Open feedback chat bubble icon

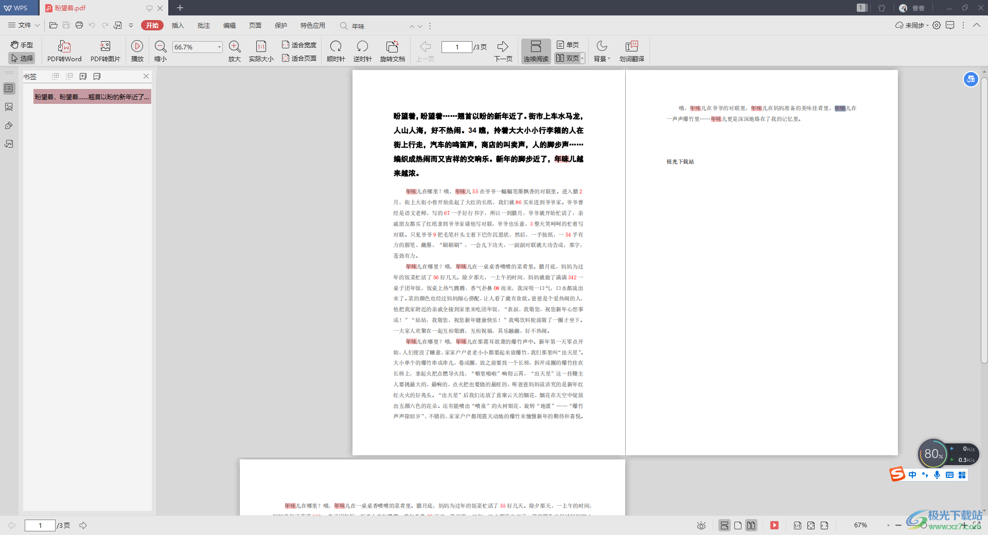tap(950, 25)
